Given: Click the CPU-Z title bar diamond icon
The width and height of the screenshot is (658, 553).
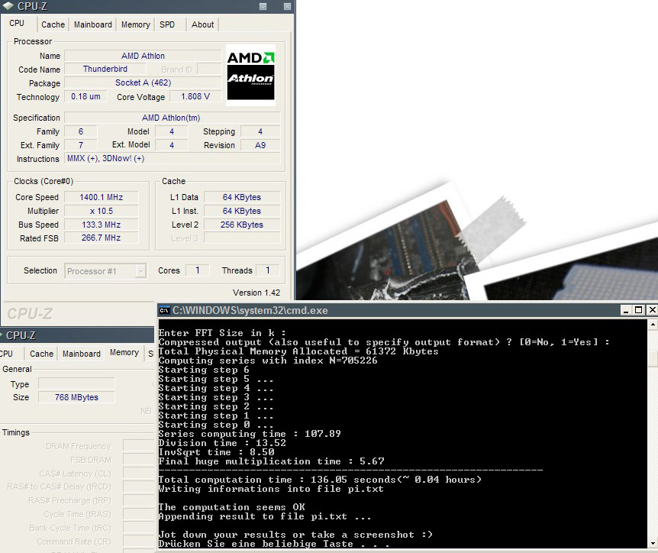Looking at the screenshot, I should pos(8,6).
